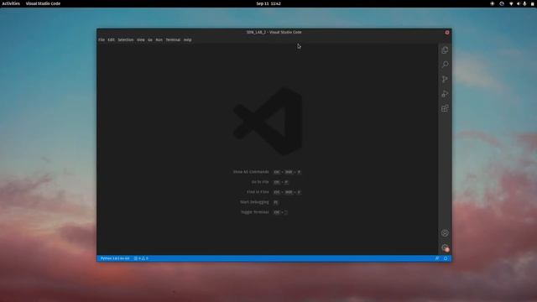Open the Source Control view

(445, 79)
